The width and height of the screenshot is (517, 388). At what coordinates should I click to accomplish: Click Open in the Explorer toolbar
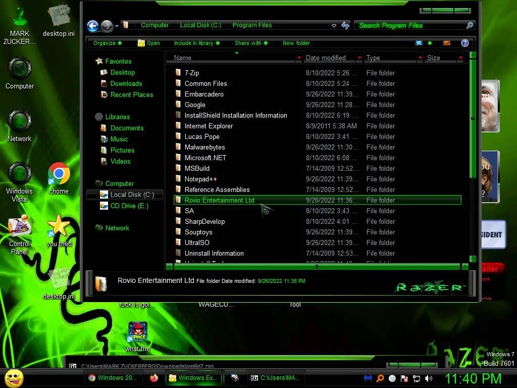149,43
